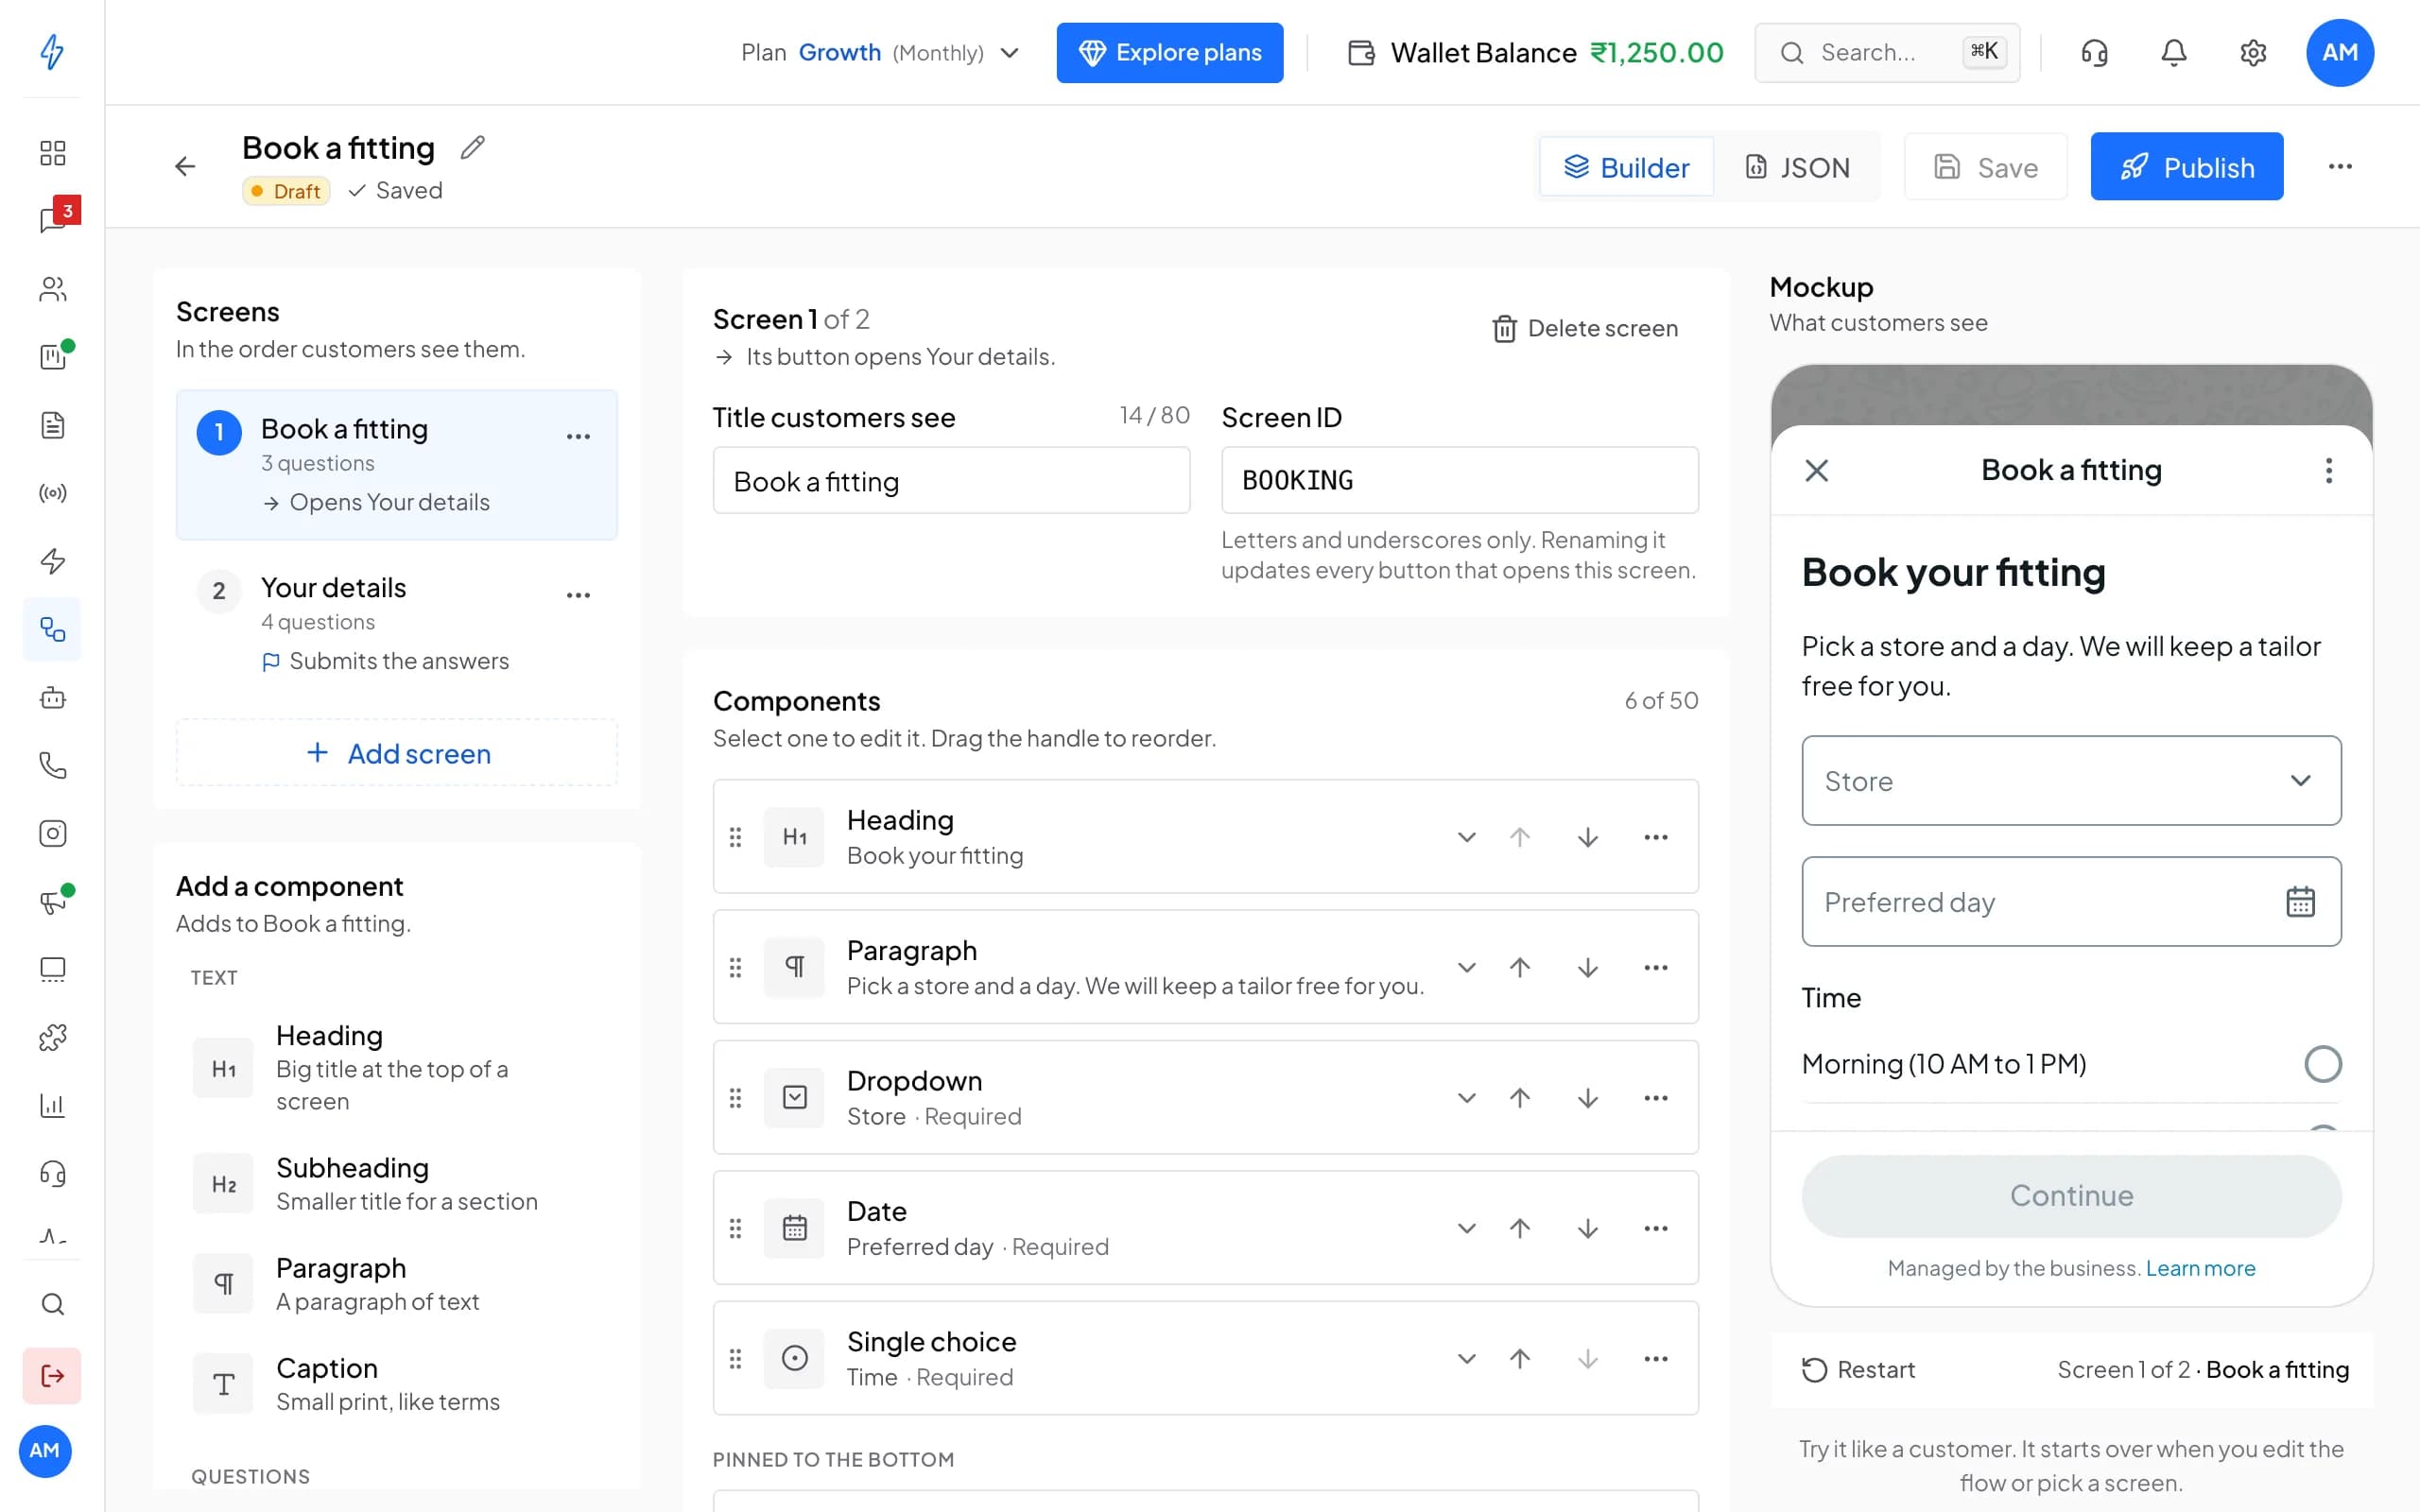Screen dimensions: 2420x1512
Task: Add a Subheading component from the list
Action: coord(396,1184)
